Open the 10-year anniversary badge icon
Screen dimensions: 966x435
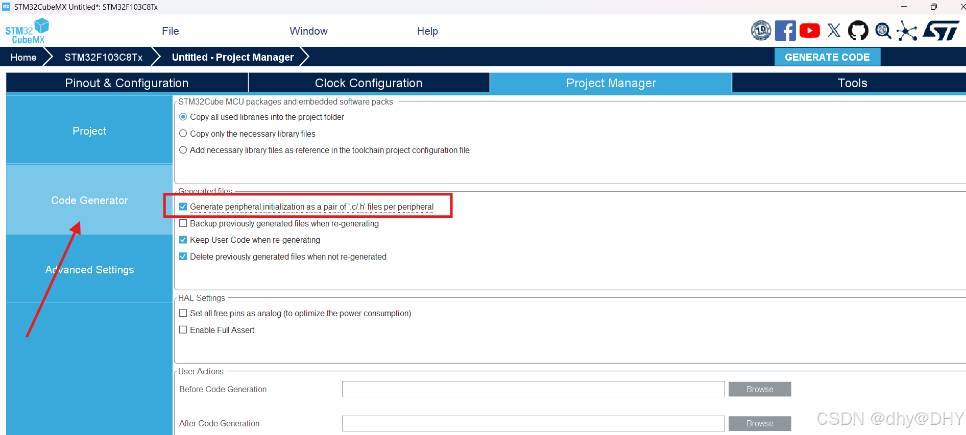pos(761,31)
